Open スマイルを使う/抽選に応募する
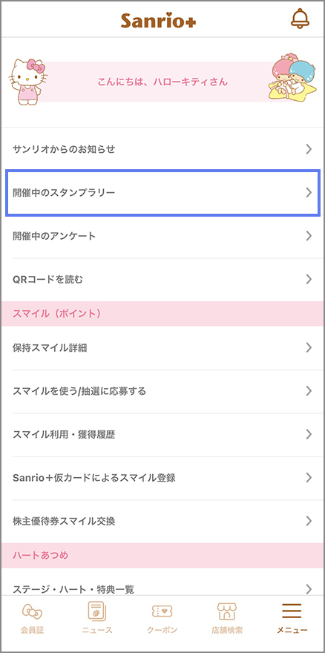The height and width of the screenshot is (653, 325). (x=162, y=391)
